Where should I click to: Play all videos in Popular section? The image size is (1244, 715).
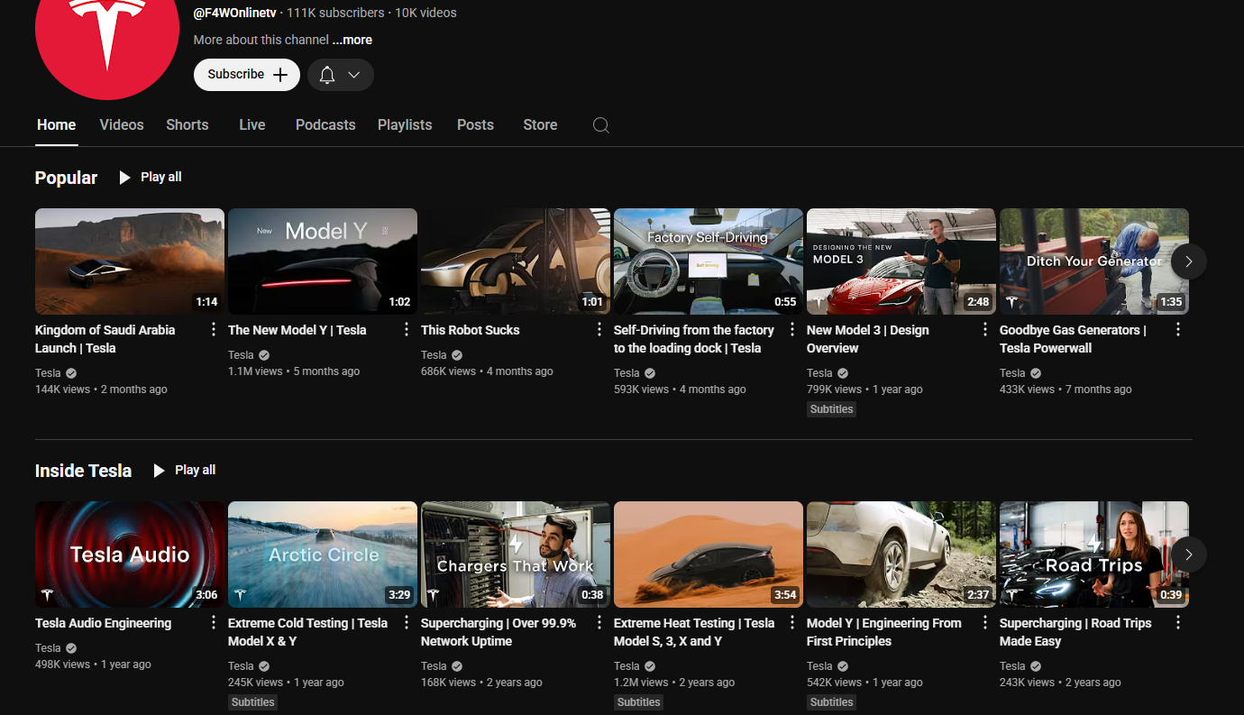point(151,178)
